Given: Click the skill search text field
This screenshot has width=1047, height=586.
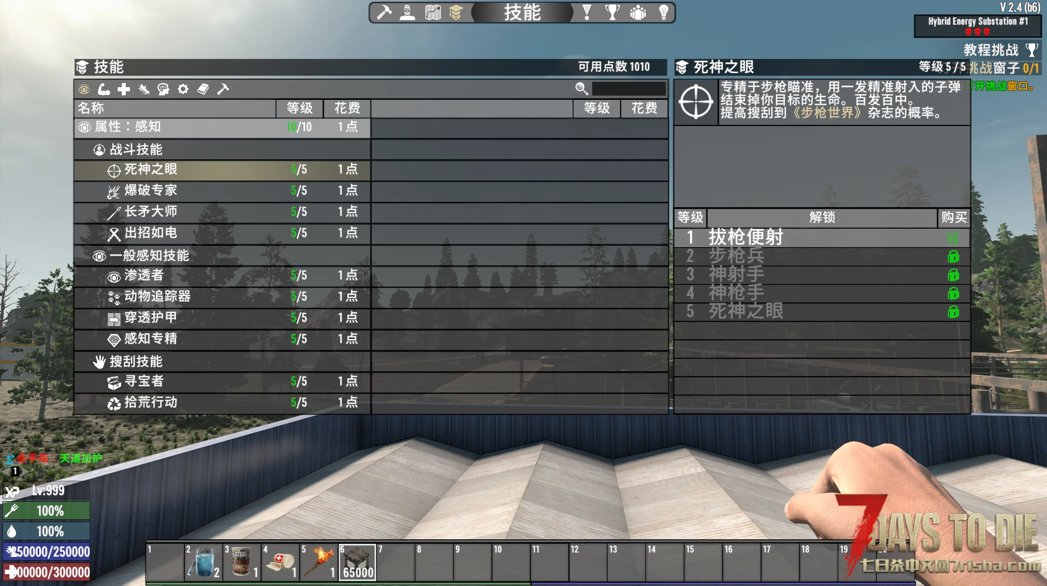Looking at the screenshot, I should 628,89.
